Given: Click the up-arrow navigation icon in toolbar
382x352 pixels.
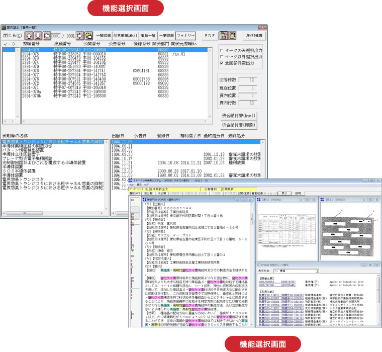Looking at the screenshot, I should point(29,36).
